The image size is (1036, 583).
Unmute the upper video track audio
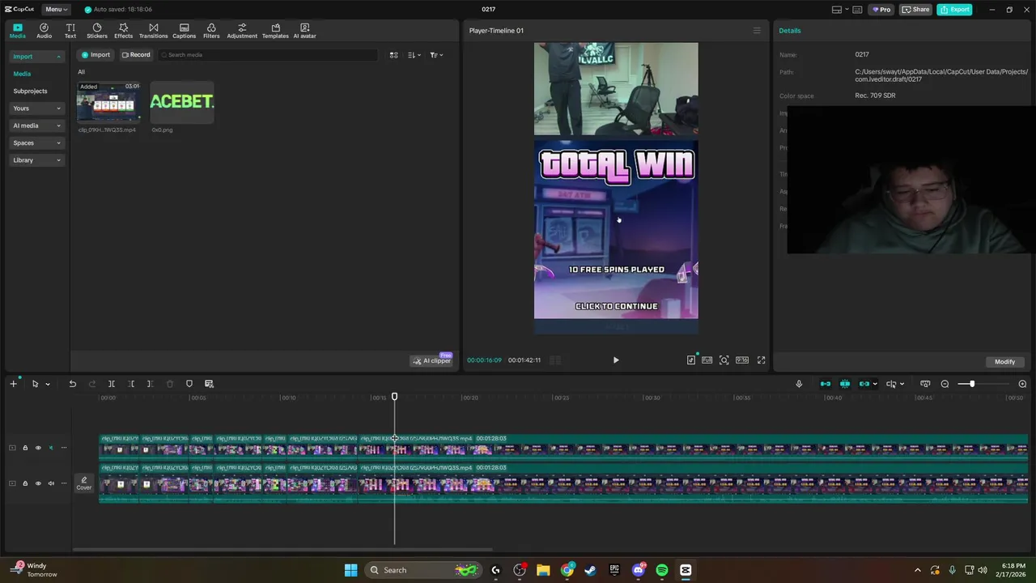[51, 448]
